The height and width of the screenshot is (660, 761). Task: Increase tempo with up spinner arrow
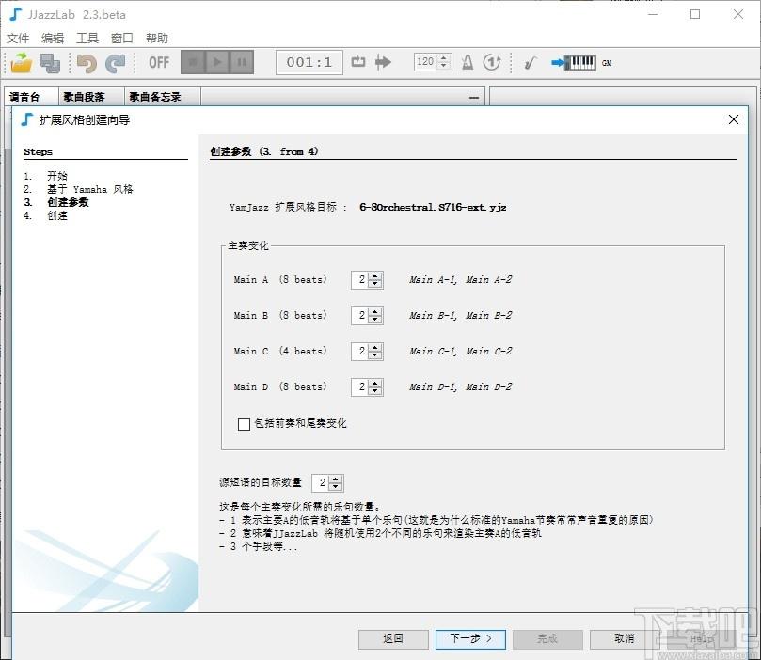pos(444,57)
